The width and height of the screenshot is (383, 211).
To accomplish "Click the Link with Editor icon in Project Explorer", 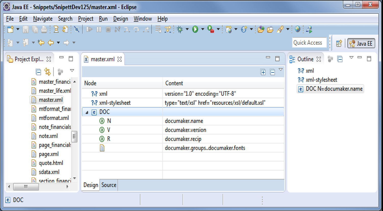I will (x=48, y=72).
